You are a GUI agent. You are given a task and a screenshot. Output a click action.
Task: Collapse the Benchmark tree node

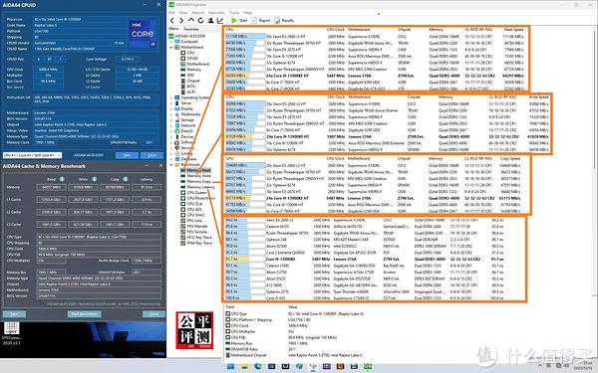[x=171, y=165]
